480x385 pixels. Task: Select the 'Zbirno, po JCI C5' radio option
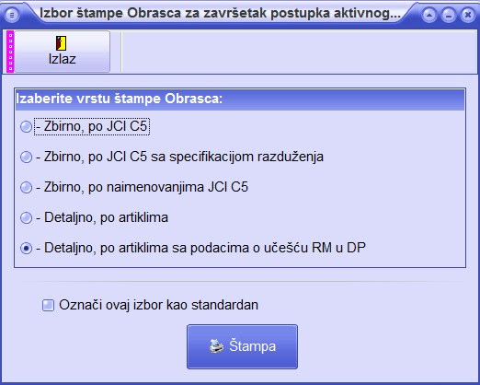[x=26, y=126]
